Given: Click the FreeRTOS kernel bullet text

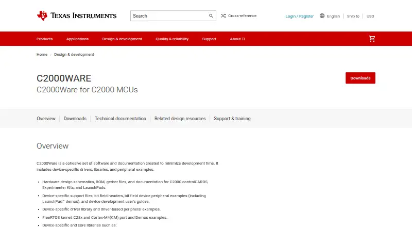Looking at the screenshot, I should coord(105,218).
